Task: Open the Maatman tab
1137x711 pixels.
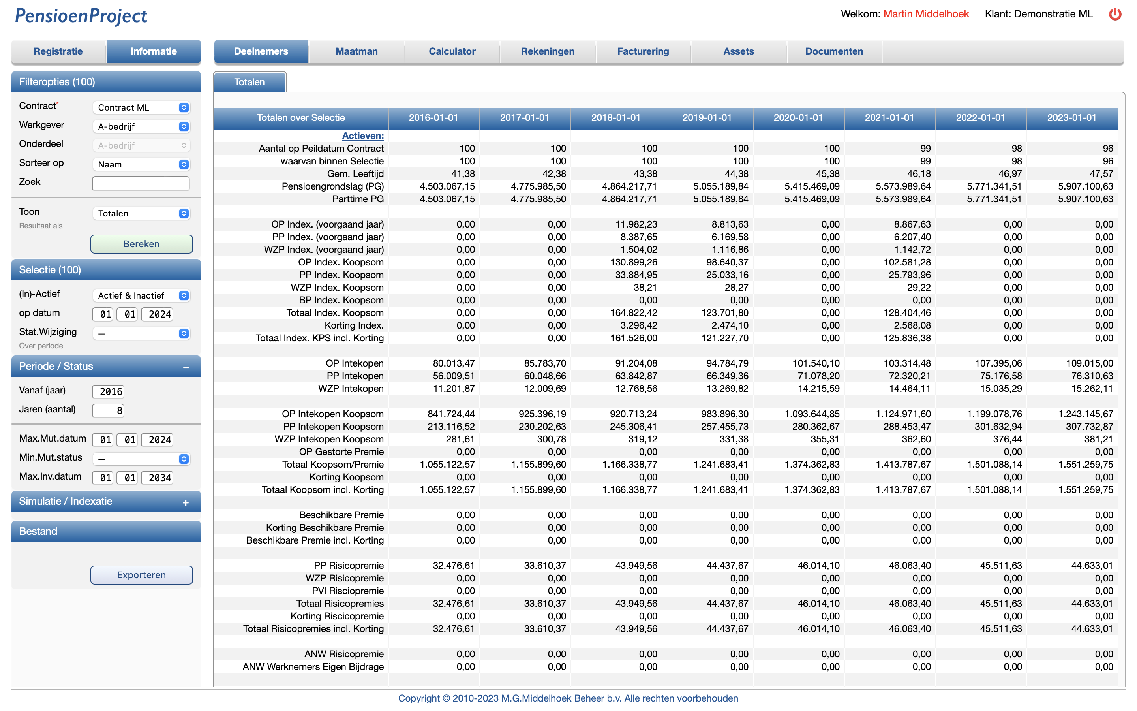Action: [356, 51]
